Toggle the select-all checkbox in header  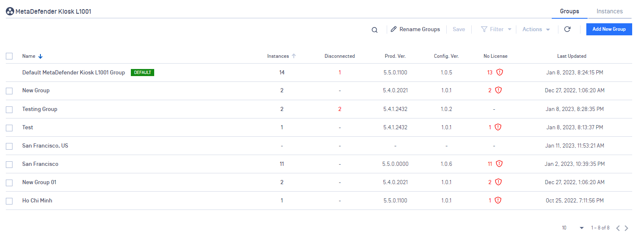[x=9, y=56]
